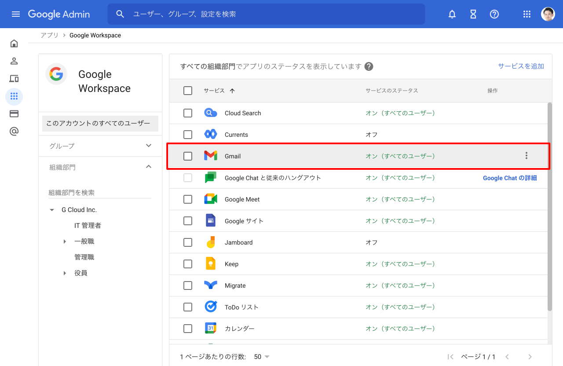Check the カレンダー checkbox
The height and width of the screenshot is (366, 563).
tap(188, 329)
